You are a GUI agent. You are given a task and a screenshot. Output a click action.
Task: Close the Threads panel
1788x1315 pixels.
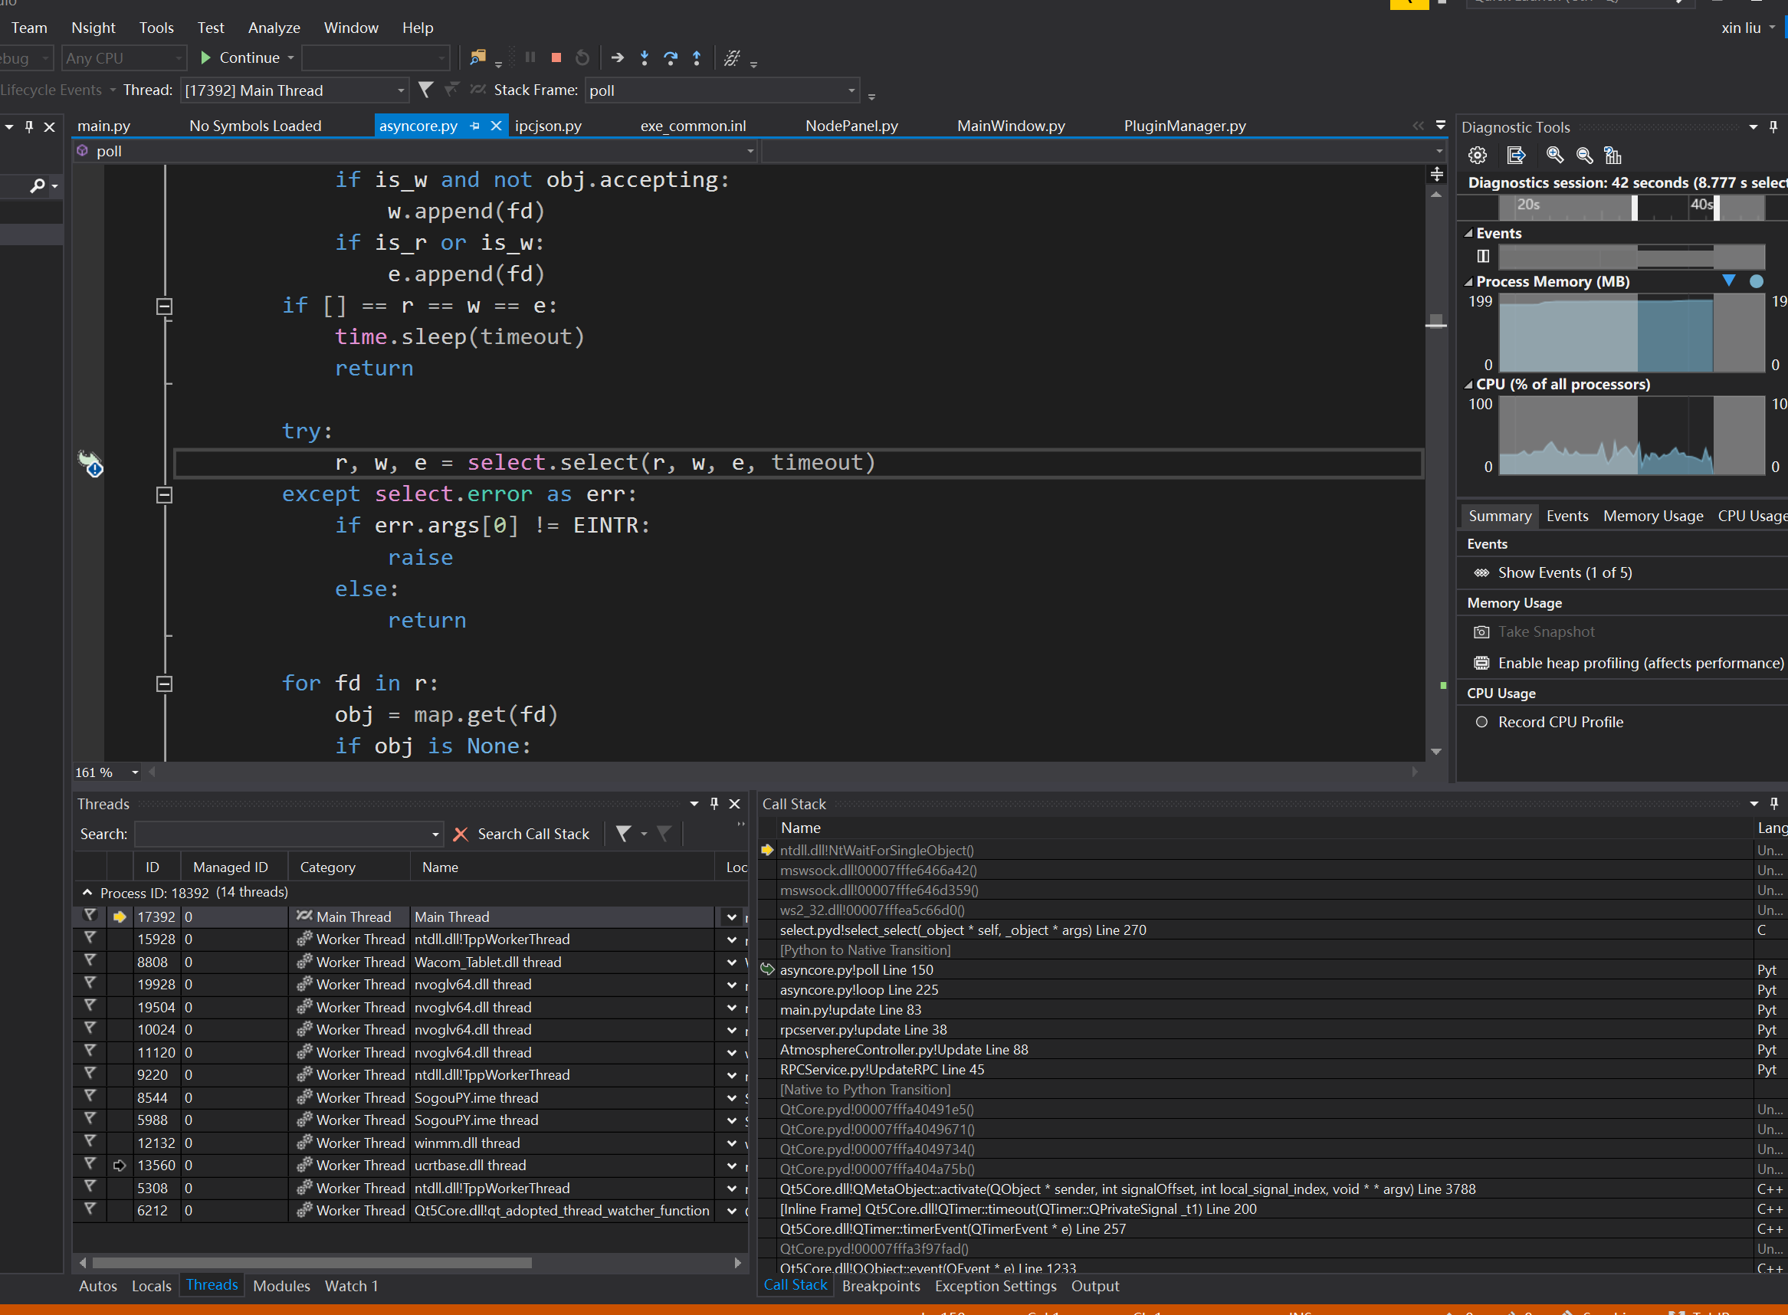(x=735, y=804)
